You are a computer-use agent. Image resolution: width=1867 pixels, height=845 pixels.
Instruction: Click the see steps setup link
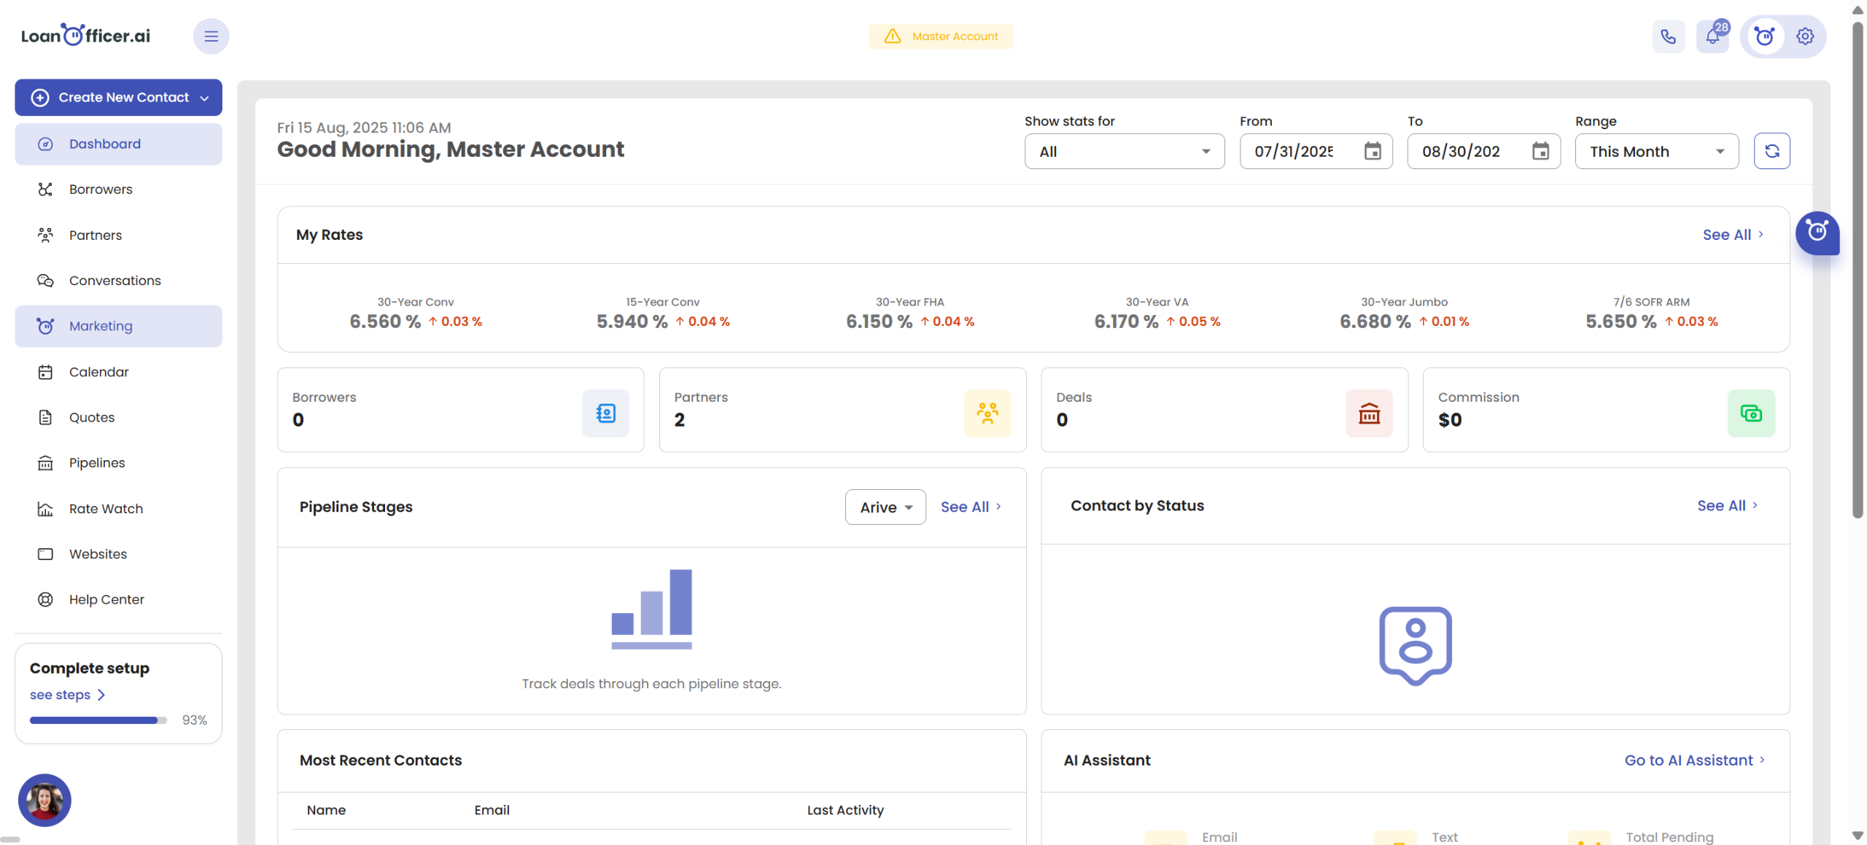tap(67, 695)
